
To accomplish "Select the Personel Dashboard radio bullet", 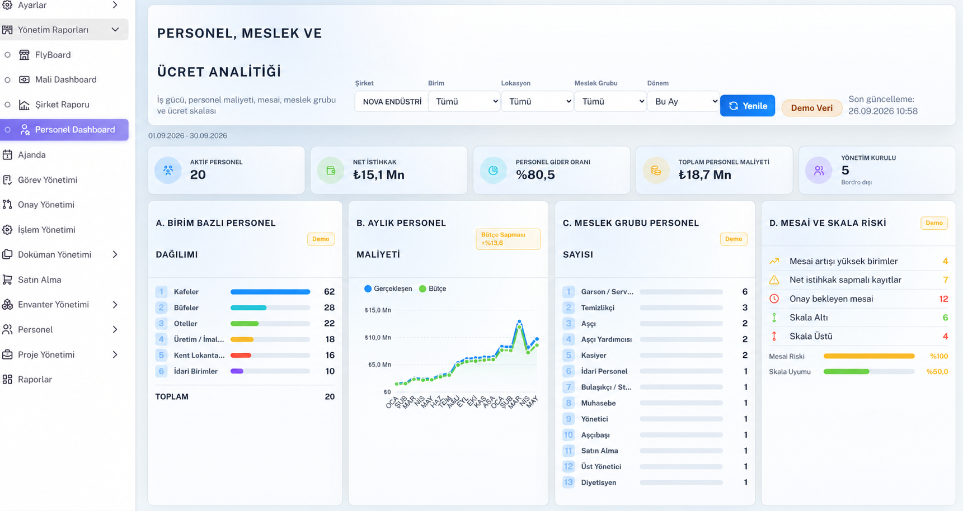I will [x=7, y=130].
